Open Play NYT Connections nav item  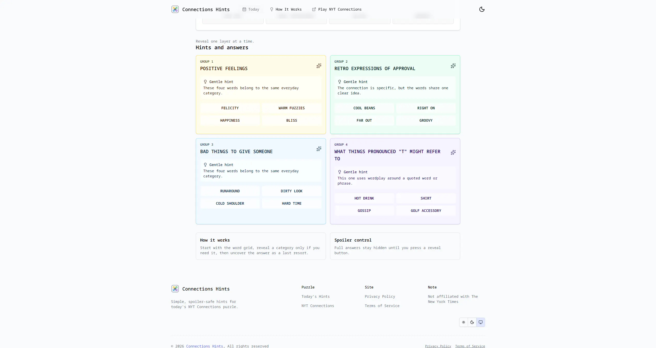337,9
